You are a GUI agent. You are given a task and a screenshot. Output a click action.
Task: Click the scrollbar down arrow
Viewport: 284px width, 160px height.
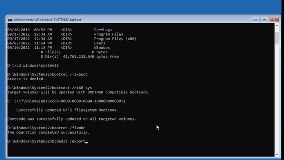click(277, 154)
